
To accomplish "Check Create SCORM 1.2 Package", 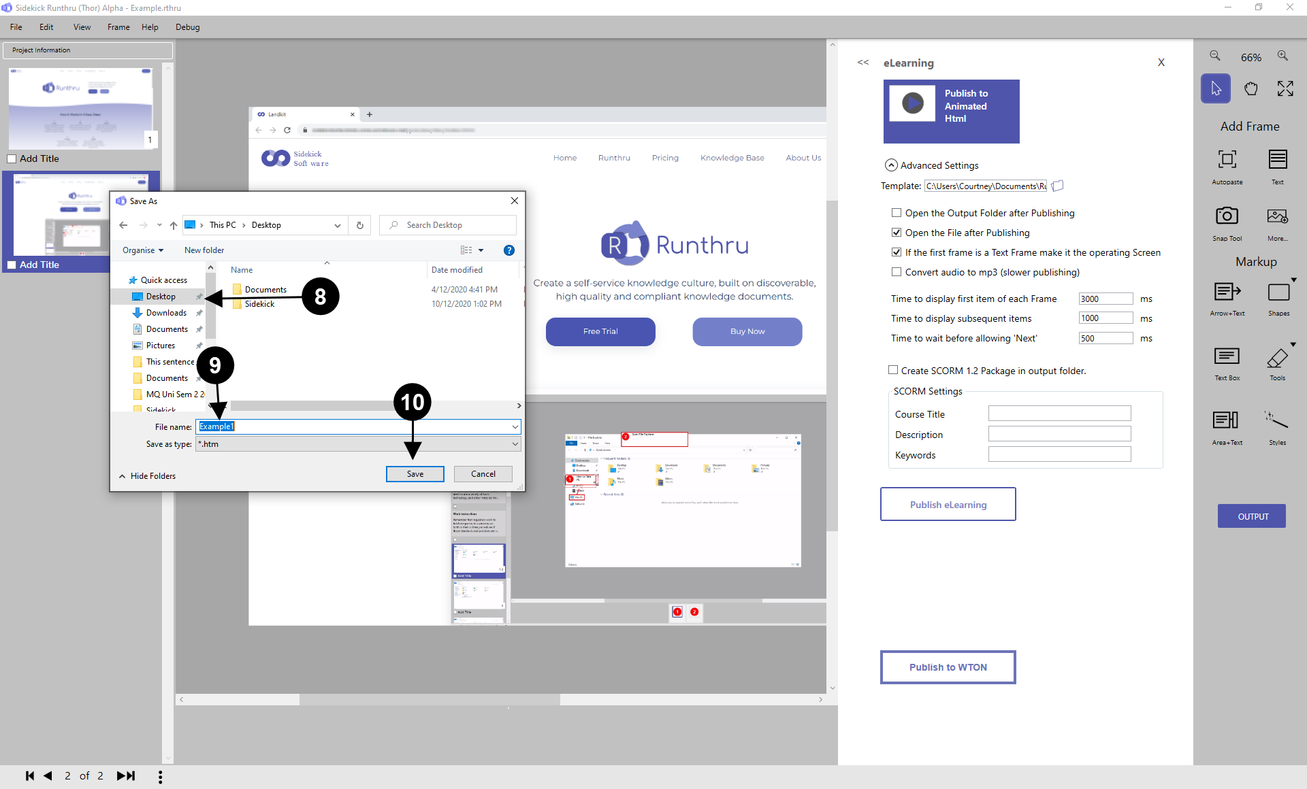I will (893, 370).
